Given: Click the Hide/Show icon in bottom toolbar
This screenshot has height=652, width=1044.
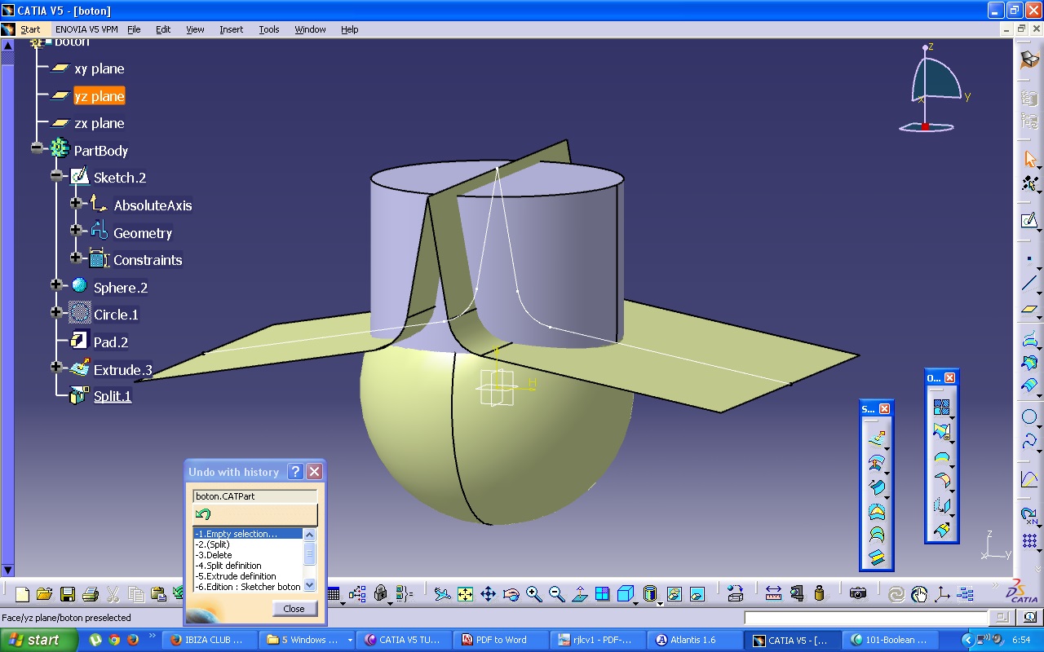Looking at the screenshot, I should pos(674,594).
